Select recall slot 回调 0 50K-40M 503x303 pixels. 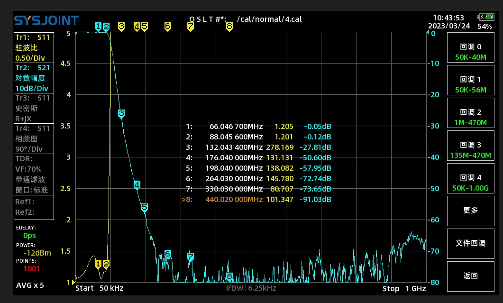[470, 52]
